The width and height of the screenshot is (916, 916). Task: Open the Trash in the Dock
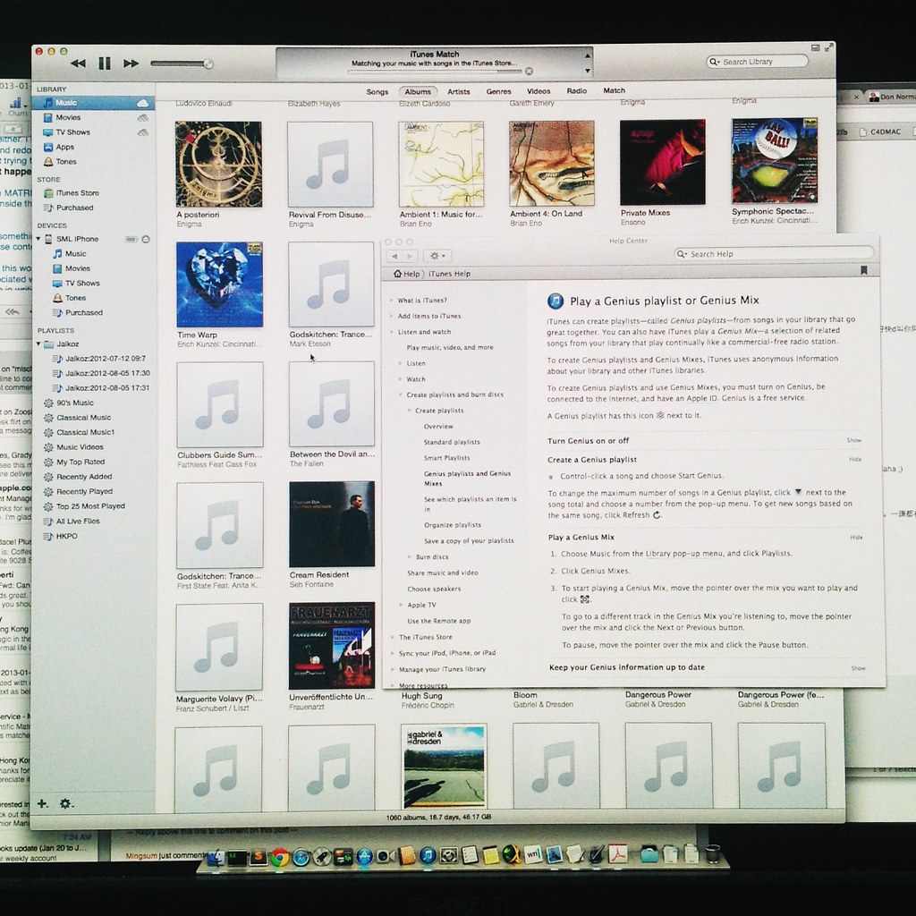pos(712,853)
